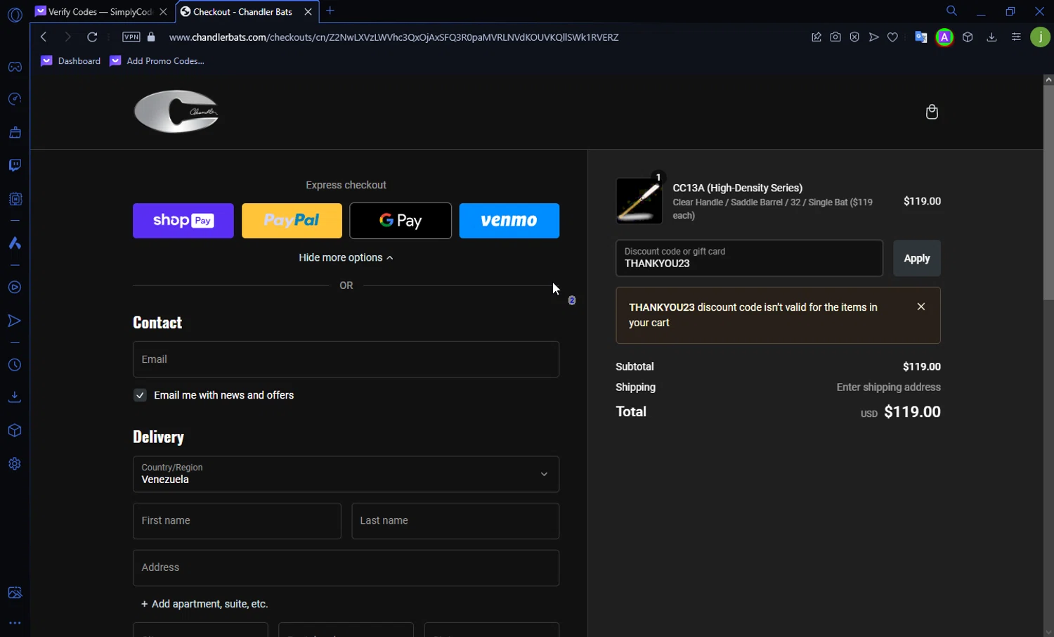Focus the First name field
This screenshot has height=637, width=1054.
[237, 521]
